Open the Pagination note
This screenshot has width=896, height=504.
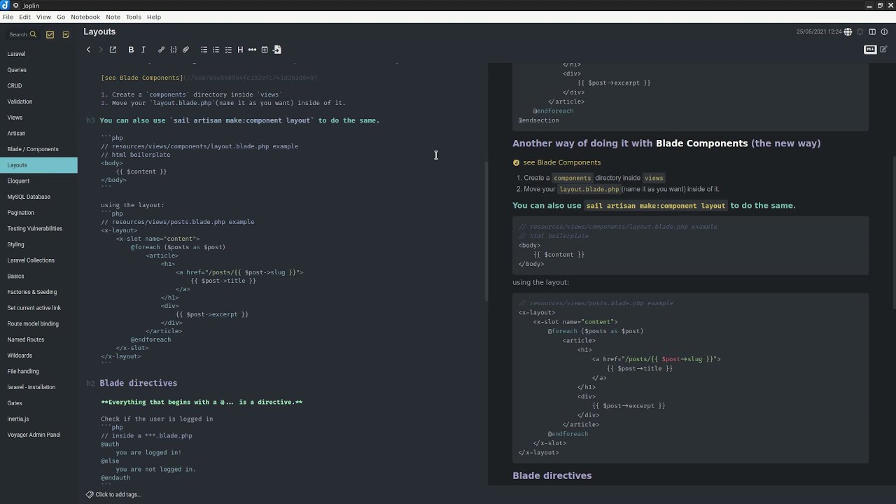(x=38, y=213)
